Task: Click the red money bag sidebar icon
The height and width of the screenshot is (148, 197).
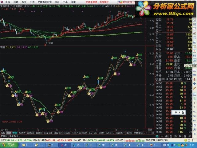Action: (x=195, y=79)
